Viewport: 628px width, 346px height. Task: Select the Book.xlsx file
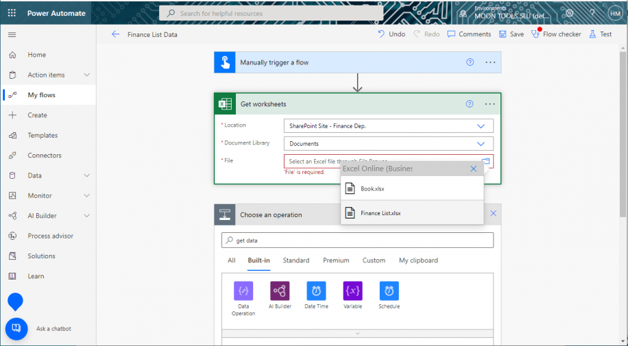pos(412,188)
